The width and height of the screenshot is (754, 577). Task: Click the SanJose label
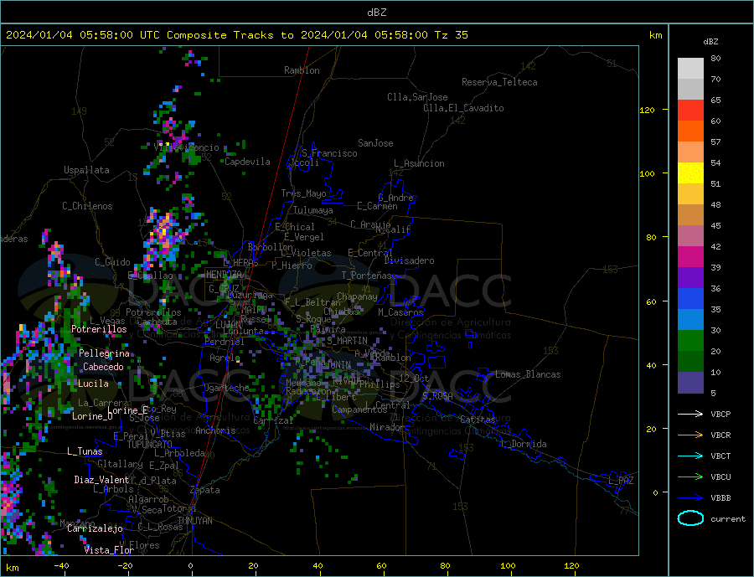click(375, 143)
